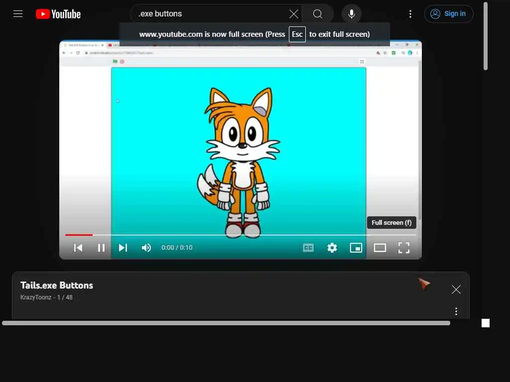Image resolution: width=510 pixels, height=382 pixels.
Task: Skip to next video in playlist
Action: pyautogui.click(x=123, y=248)
